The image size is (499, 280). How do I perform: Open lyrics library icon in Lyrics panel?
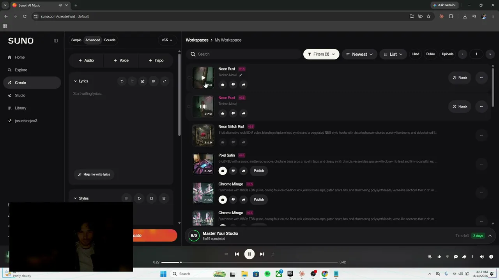click(154, 81)
